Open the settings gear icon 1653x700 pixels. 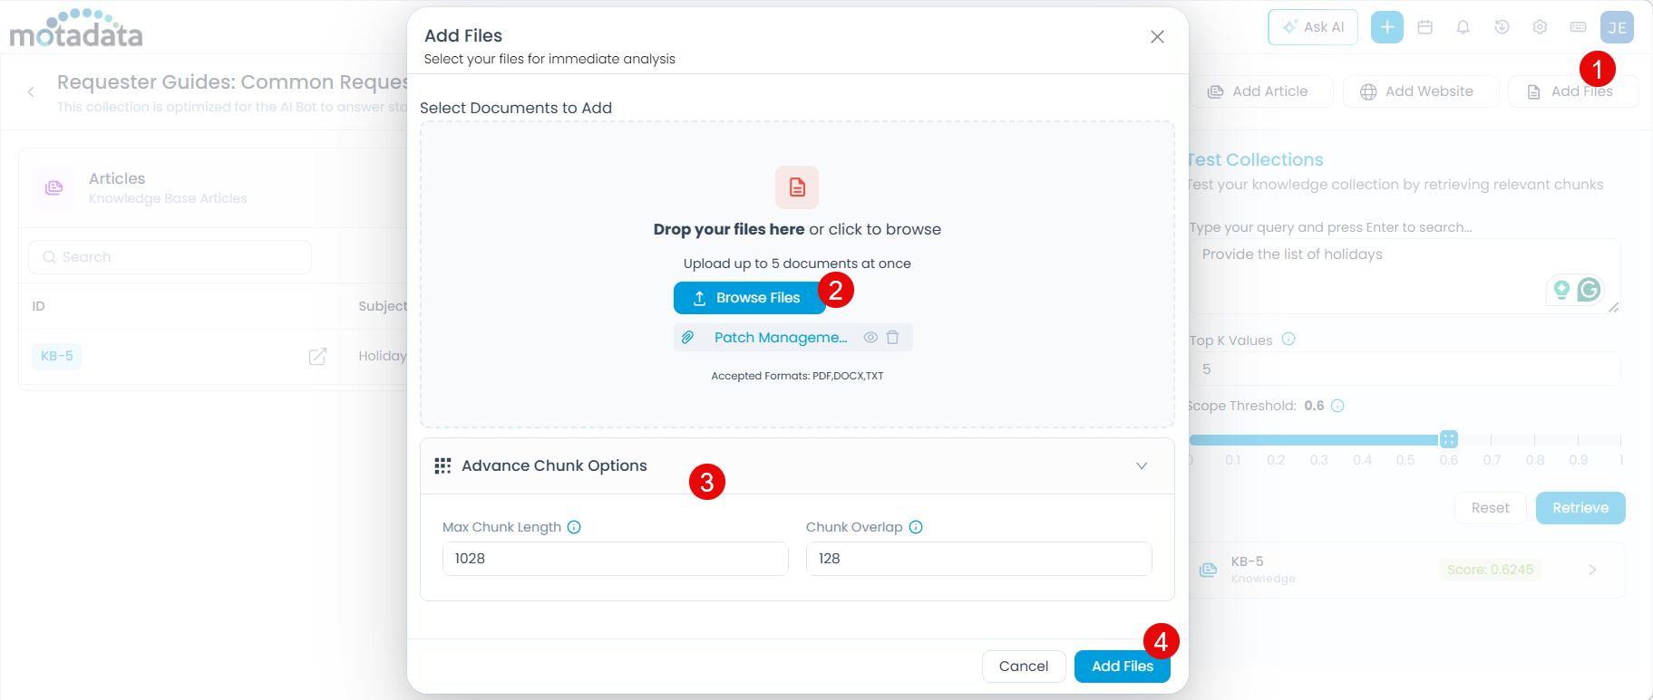point(1540,27)
